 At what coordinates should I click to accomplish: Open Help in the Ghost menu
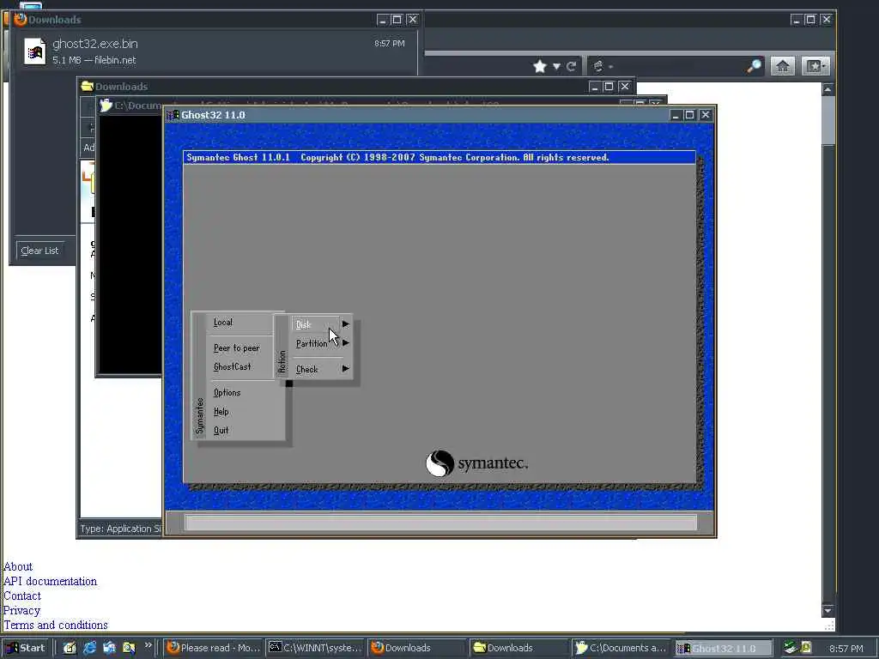point(221,411)
